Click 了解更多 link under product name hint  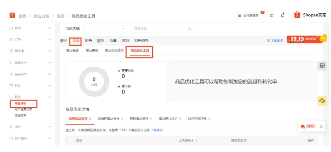coord(157,130)
